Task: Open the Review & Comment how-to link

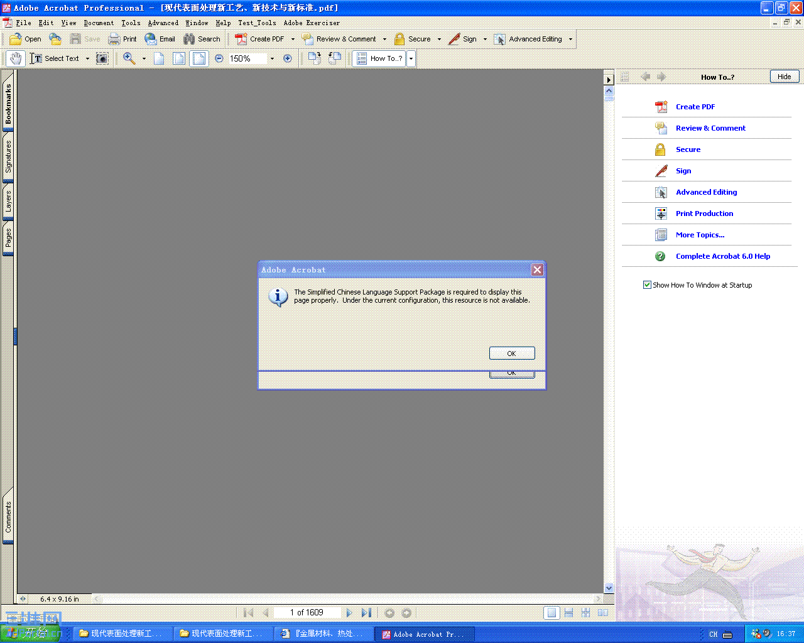Action: point(710,128)
